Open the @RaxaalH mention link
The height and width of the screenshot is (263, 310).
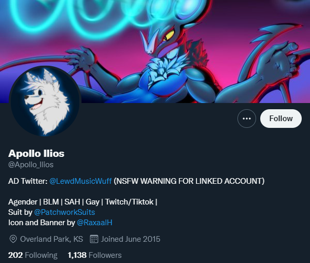coord(94,223)
